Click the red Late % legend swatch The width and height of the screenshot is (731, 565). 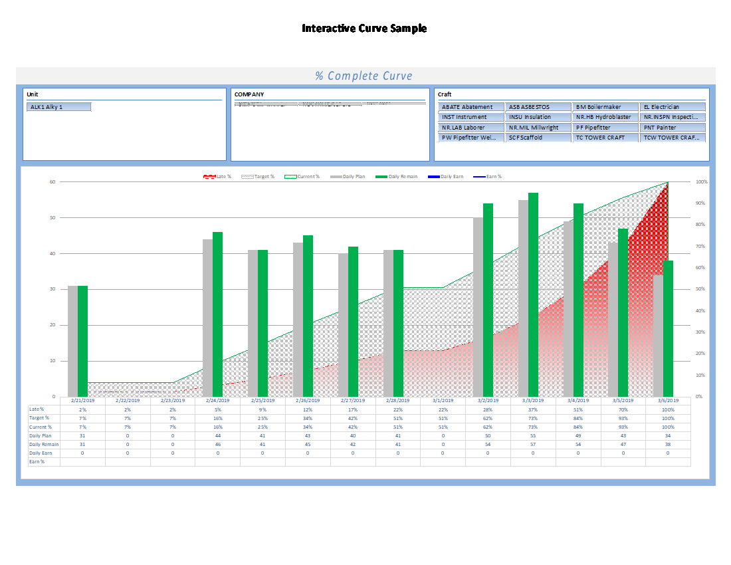209,177
